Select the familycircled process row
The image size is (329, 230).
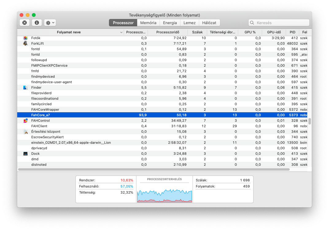[162, 104]
